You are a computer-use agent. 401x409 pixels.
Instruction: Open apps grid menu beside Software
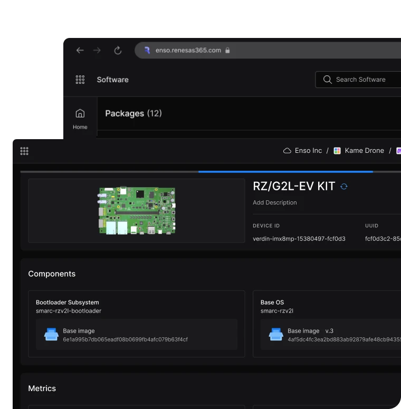pos(80,80)
